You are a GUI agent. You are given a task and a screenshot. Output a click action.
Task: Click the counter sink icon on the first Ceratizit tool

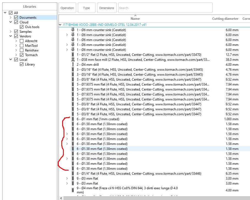pos(73,30)
